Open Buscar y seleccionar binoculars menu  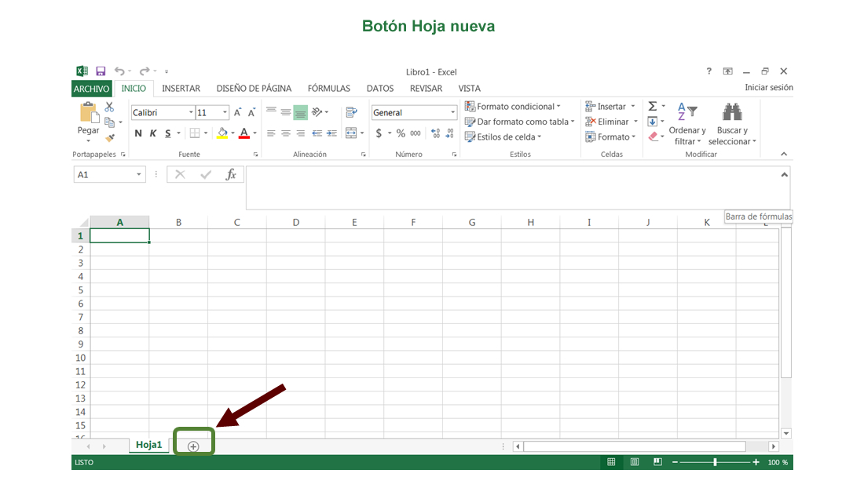[732, 124]
